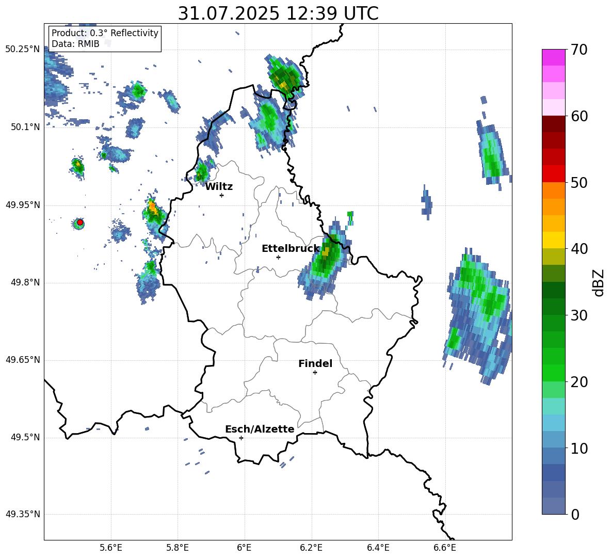The image size is (611, 558).
Task: Click the Ettelbruck cross marker
Action: pos(278,257)
